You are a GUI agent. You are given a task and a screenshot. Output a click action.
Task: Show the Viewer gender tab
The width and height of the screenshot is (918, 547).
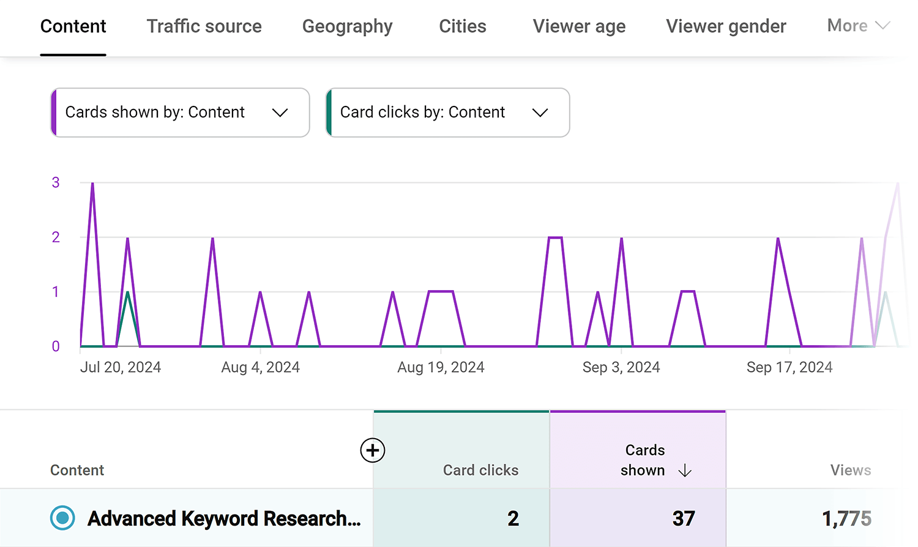point(726,26)
